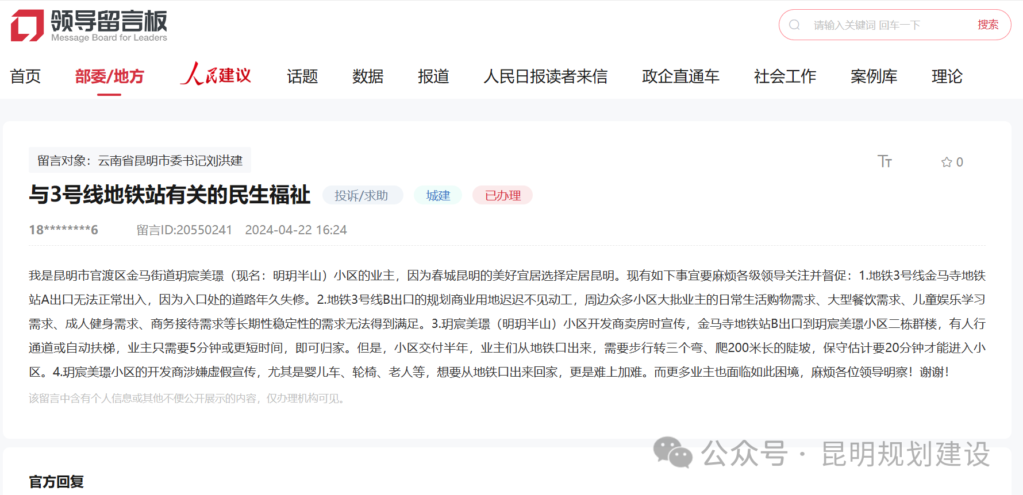Open 人民日报读者来信 page
This screenshot has height=495, width=1023.
[545, 76]
